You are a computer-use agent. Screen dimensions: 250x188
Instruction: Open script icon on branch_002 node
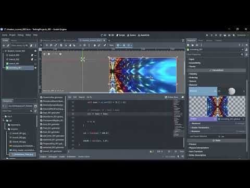pos(32,60)
